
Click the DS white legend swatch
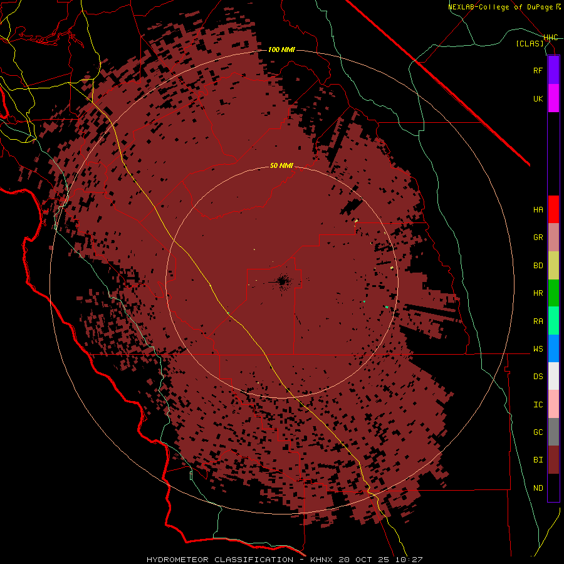pos(553,376)
